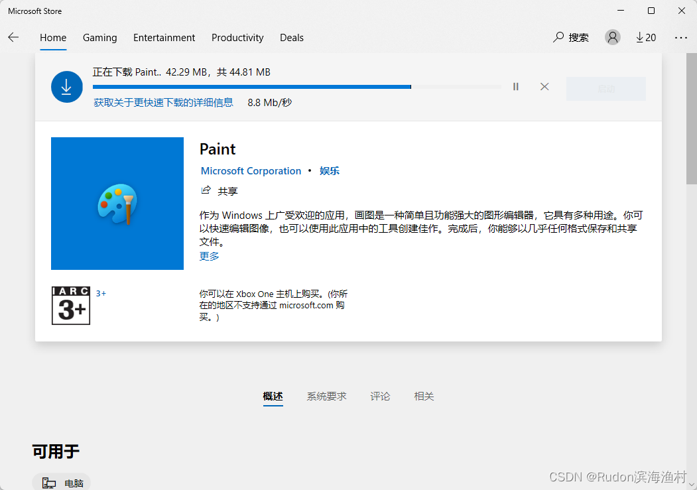Click the 8.8 Mb/秒 speed text
Screen dimensions: 697x490
[x=269, y=103]
